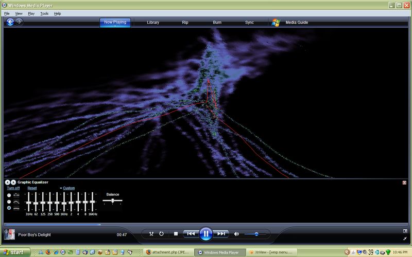Switch to the Rip tab

(185, 22)
